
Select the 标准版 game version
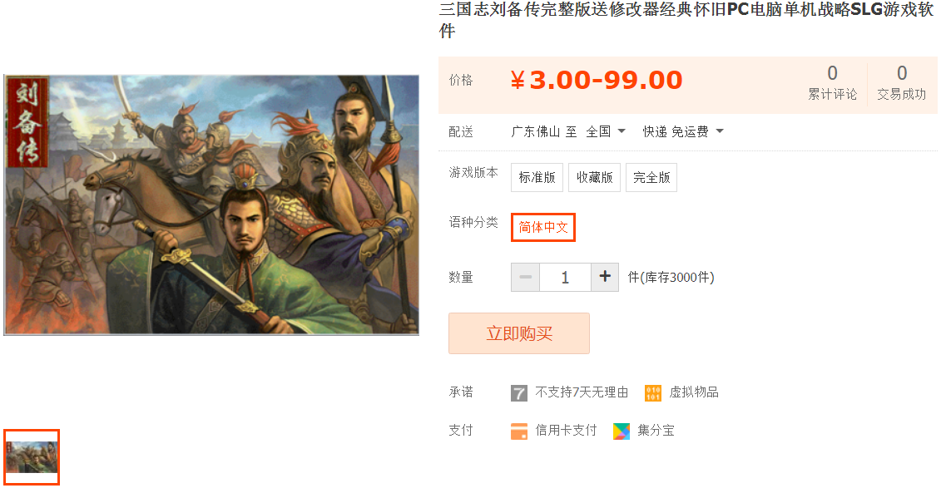(x=537, y=178)
